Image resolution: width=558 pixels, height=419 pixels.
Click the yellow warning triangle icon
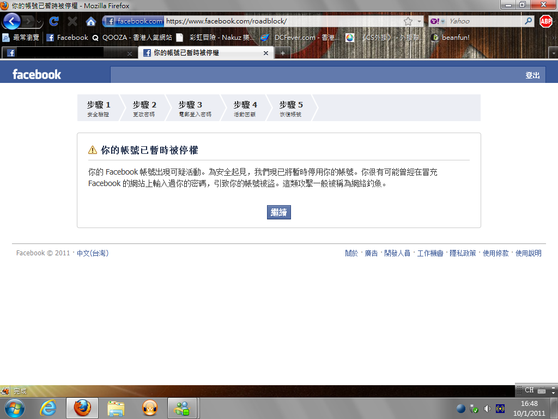[x=93, y=149]
